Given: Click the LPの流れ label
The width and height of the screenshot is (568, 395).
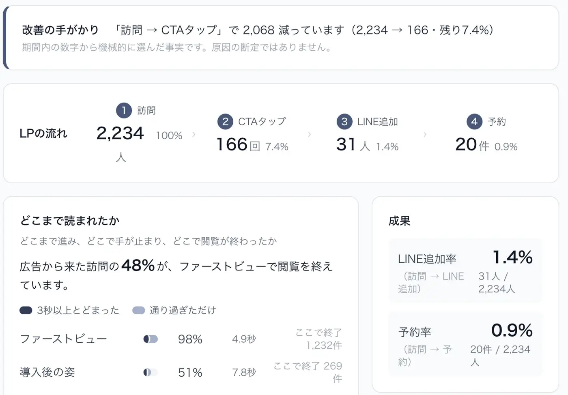Looking at the screenshot, I should 43,133.
